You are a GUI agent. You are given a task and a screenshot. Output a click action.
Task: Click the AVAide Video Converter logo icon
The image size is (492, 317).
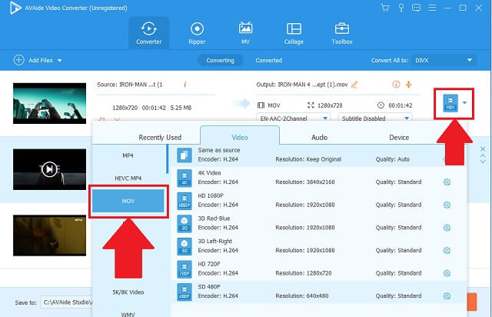(15, 8)
